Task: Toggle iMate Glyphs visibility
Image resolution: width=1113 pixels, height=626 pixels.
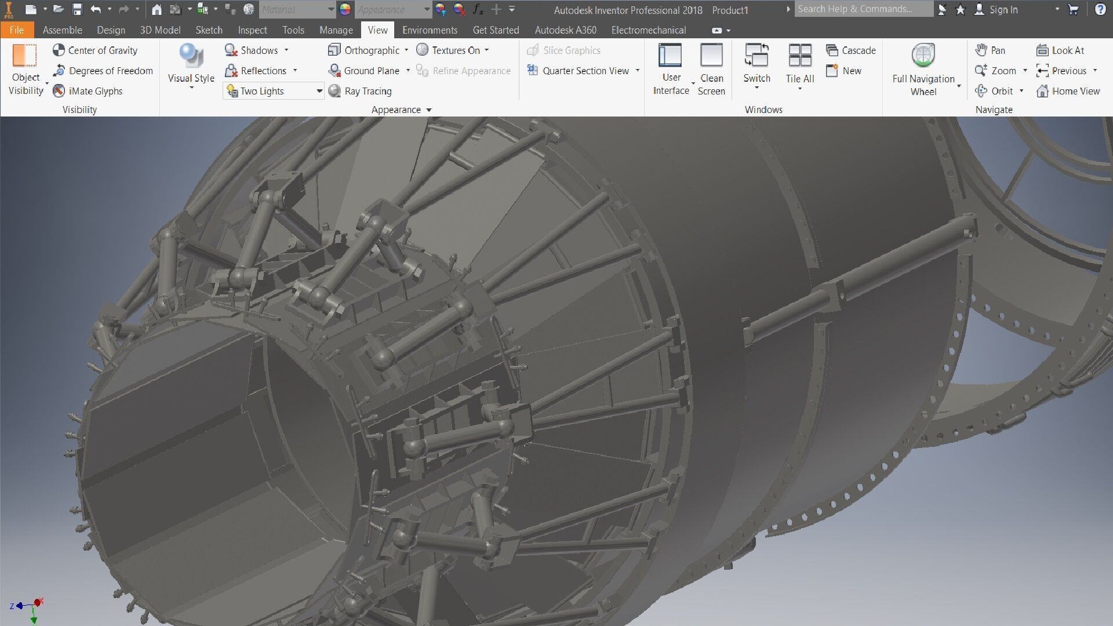Action: tap(88, 91)
